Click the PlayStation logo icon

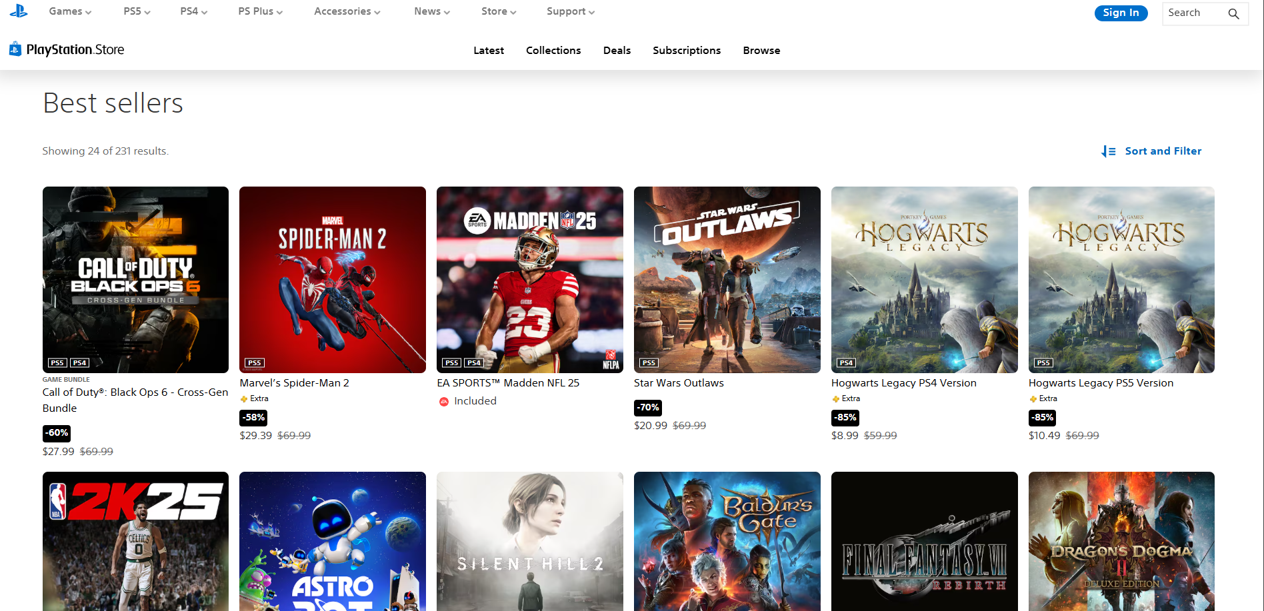19,11
